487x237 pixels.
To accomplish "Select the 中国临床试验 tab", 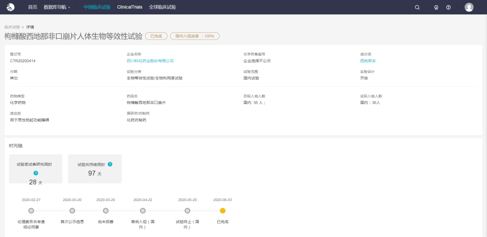I will coord(97,7).
